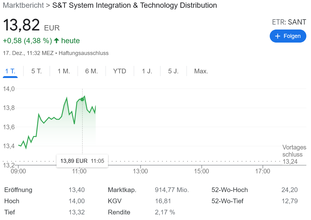Click the green data point on chart

tap(82, 99)
